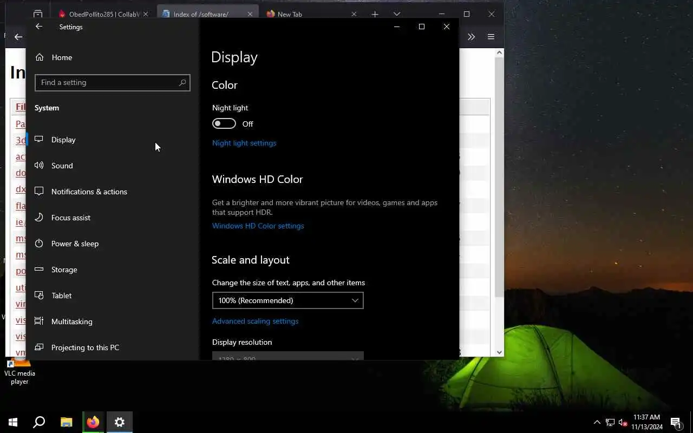This screenshot has height=433, width=693.
Task: Click Firefox icon in taskbar
Action: tap(93, 422)
